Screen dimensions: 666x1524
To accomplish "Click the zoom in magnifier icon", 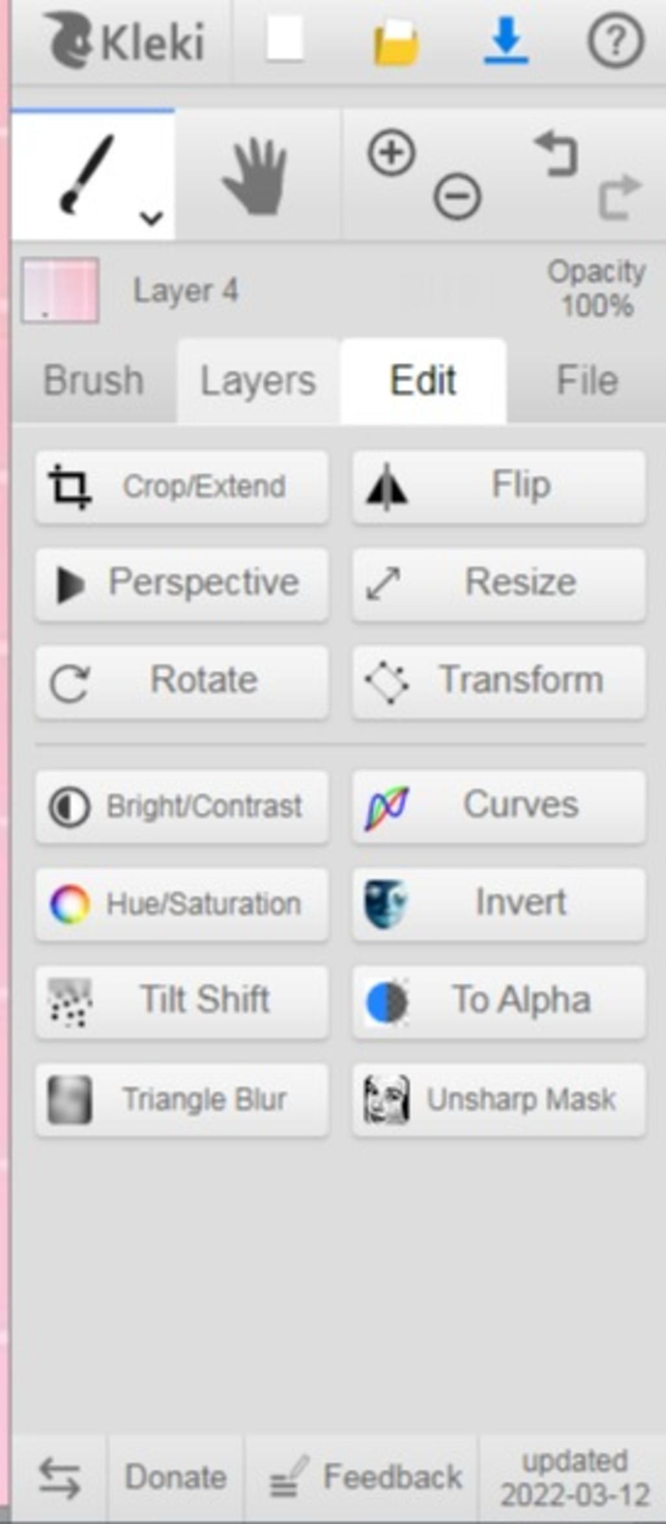I will [392, 154].
